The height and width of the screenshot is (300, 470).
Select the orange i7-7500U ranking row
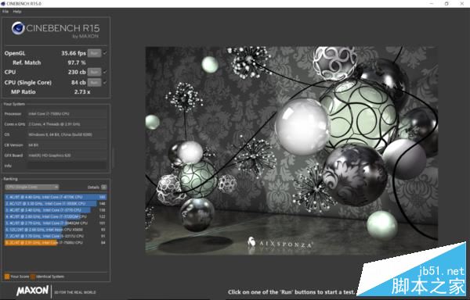pyautogui.click(x=56, y=243)
